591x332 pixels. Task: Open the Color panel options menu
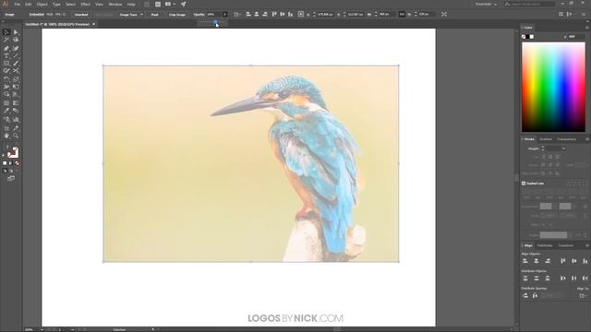click(x=587, y=28)
